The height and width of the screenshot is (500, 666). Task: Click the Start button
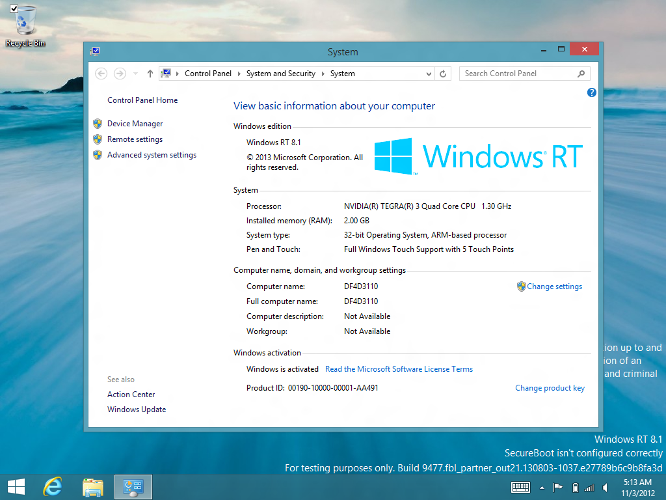pos(16,486)
